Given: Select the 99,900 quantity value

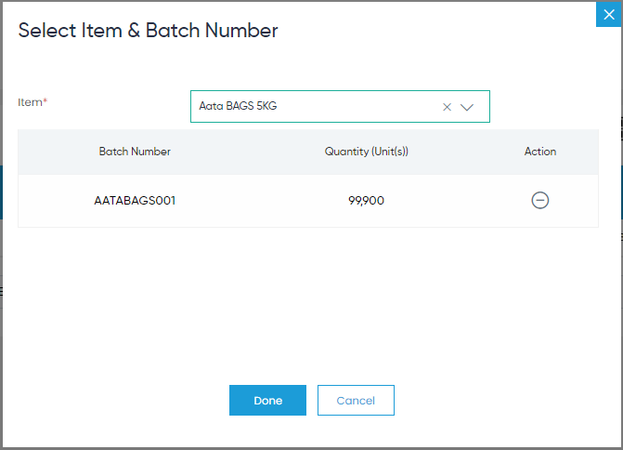Looking at the screenshot, I should pos(367,200).
